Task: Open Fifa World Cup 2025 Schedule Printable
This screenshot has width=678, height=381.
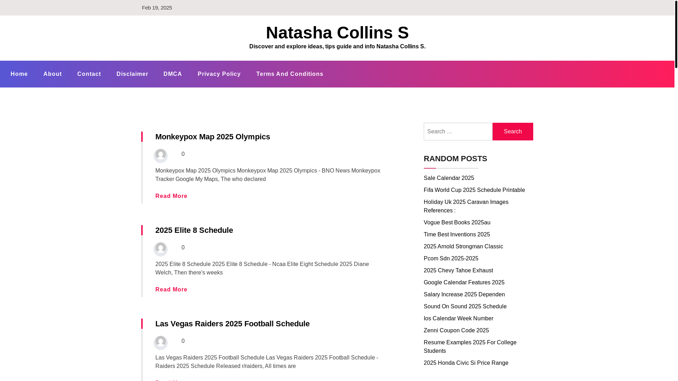Action: 474,190
